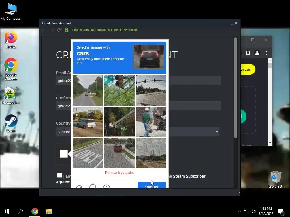Open taskbar search magnifier
The width and height of the screenshot is (290, 217).
click(20, 211)
